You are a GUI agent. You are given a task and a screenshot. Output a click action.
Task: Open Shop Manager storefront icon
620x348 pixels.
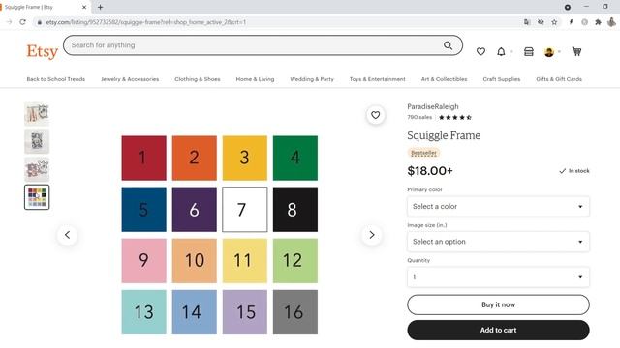(x=529, y=51)
